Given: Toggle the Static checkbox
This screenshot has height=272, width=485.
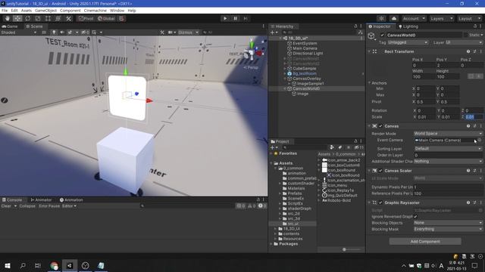Looking at the screenshot, I should [x=466, y=35].
